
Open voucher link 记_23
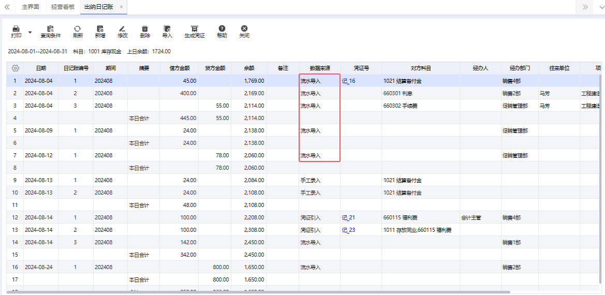coord(348,230)
